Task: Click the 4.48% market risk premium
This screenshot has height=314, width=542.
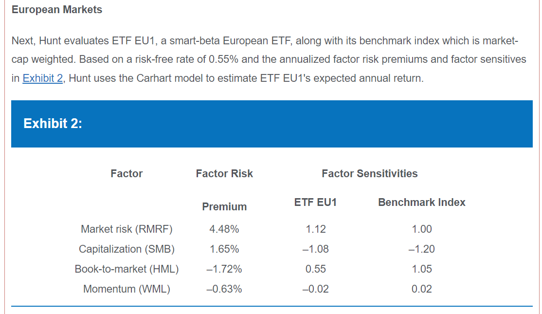Action: 224,229
